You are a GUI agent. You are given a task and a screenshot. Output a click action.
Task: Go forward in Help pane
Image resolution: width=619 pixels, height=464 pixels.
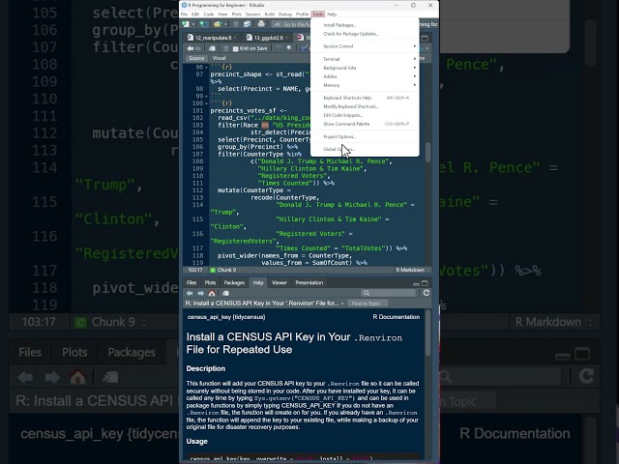tap(200, 293)
